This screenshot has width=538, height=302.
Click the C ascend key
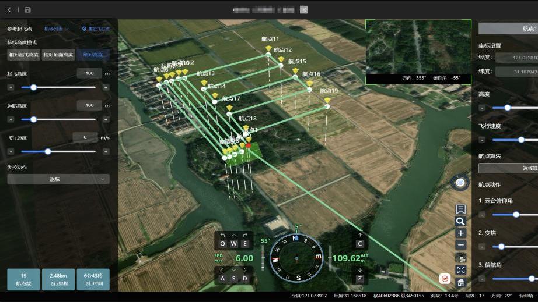[359, 243]
